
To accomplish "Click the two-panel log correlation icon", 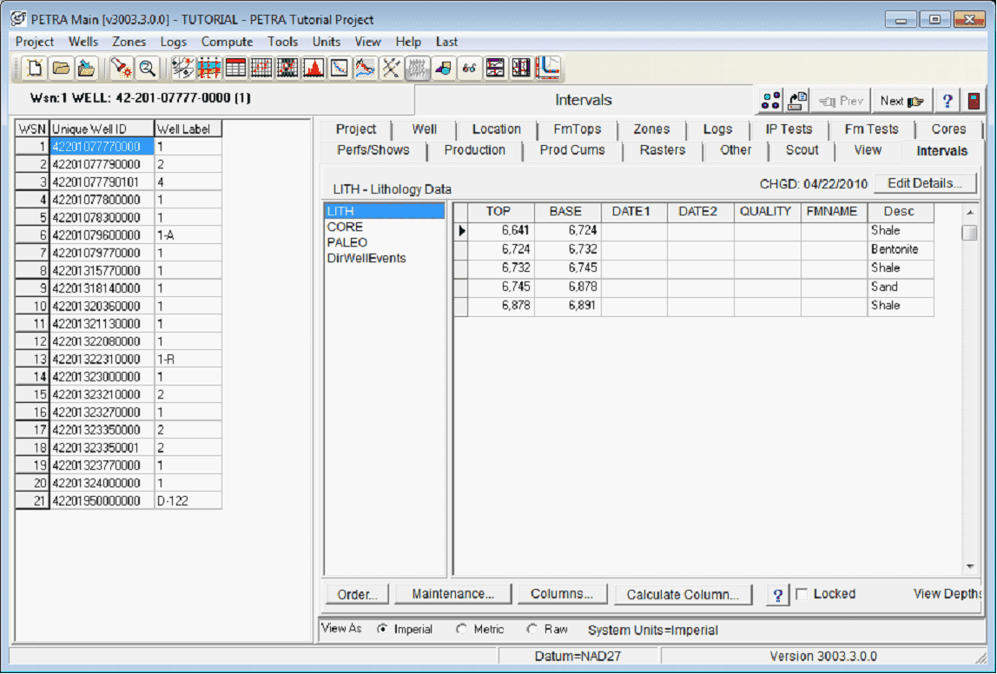I will (x=521, y=68).
